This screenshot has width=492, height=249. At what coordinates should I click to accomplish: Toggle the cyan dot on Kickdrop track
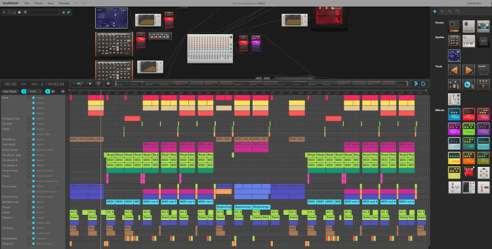click(x=33, y=228)
